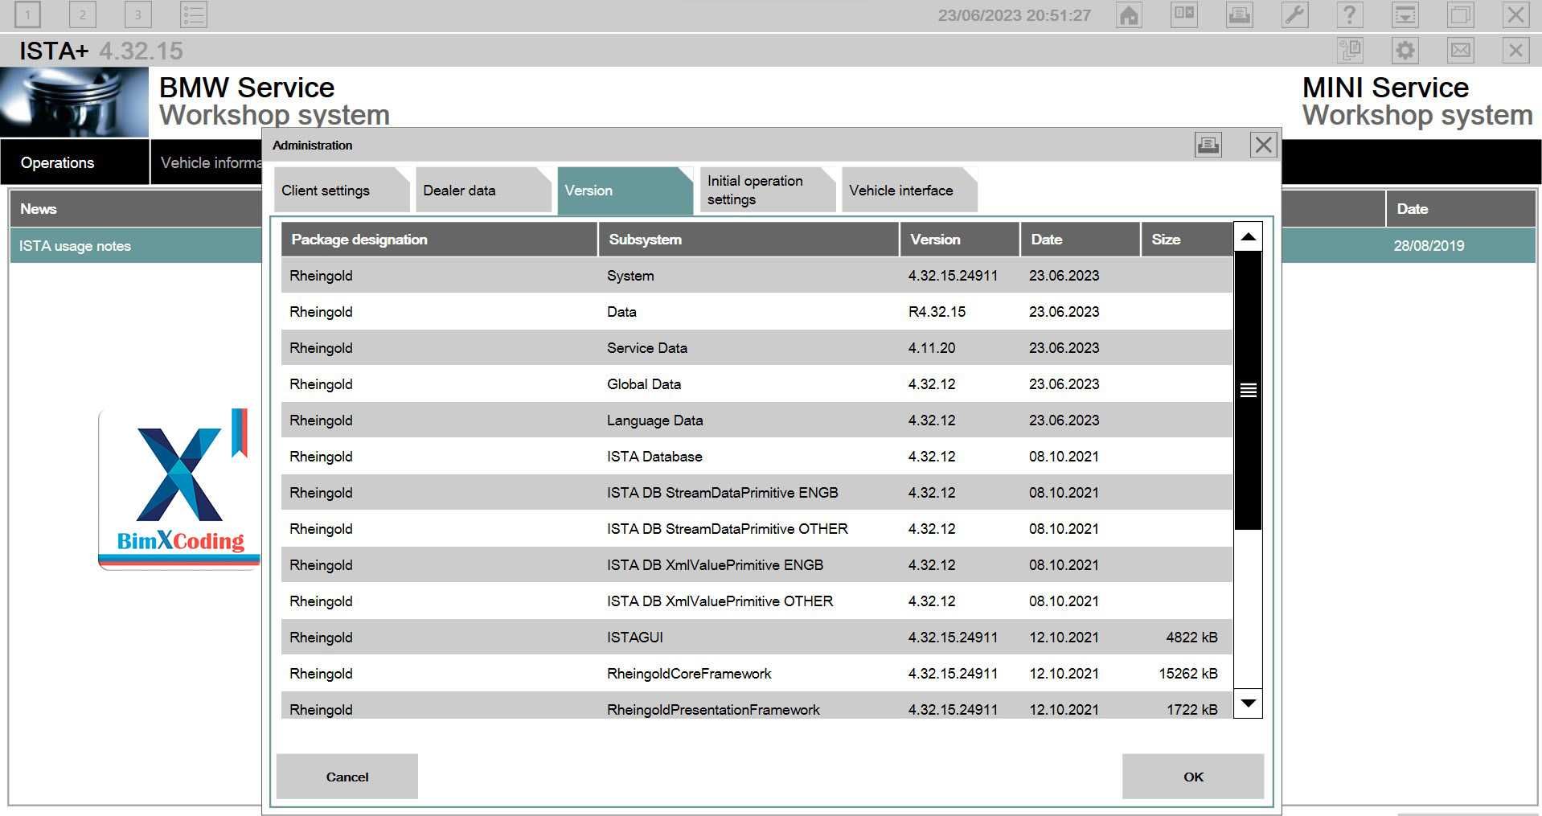This screenshot has height=816, width=1542.
Task: Click the BimXCoding logo
Action: click(179, 489)
